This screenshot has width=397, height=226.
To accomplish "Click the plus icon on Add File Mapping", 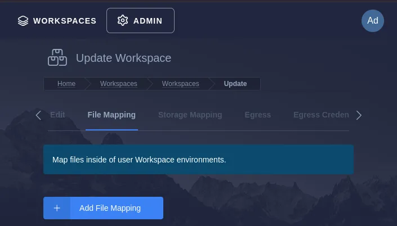I will coord(57,208).
